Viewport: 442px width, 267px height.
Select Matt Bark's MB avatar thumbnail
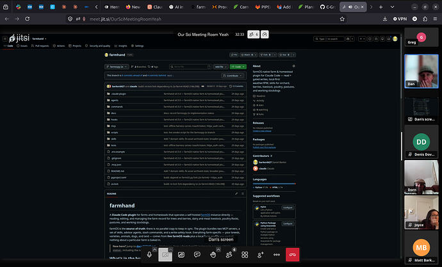pyautogui.click(x=422, y=247)
